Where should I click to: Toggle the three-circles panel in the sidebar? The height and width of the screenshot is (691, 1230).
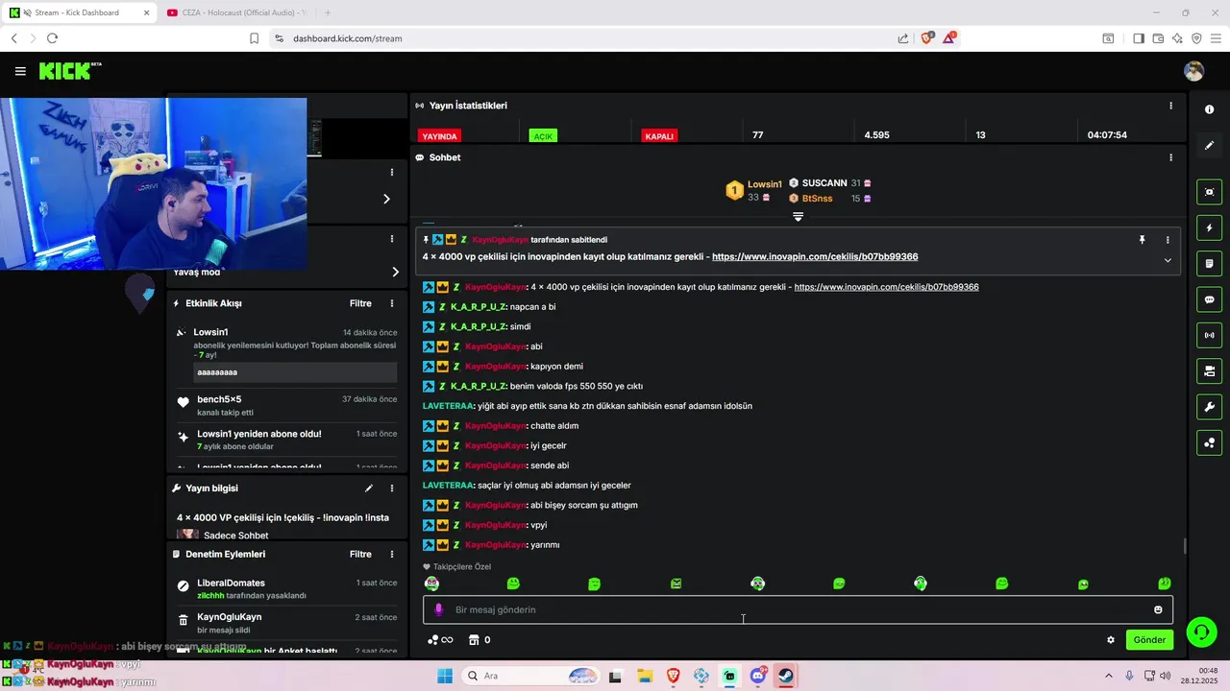(x=1209, y=442)
